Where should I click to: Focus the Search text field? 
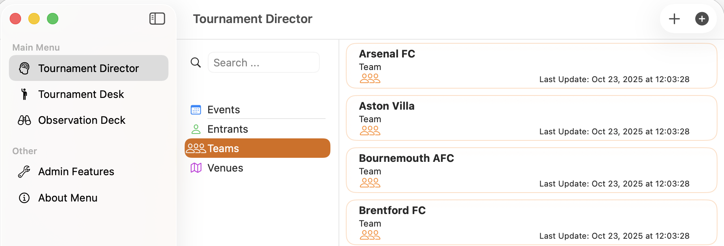point(264,63)
